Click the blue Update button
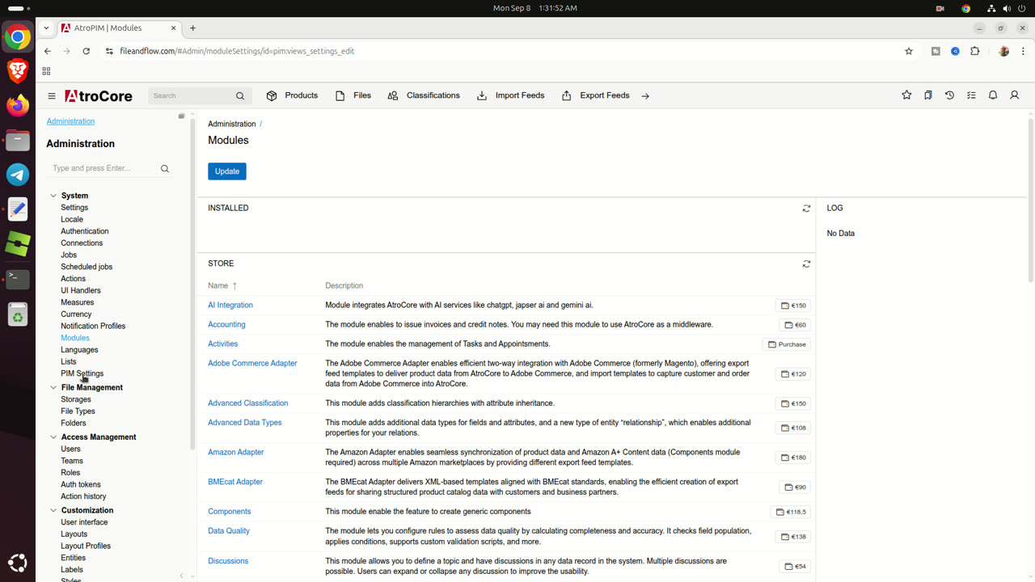The image size is (1035, 582). (x=227, y=171)
